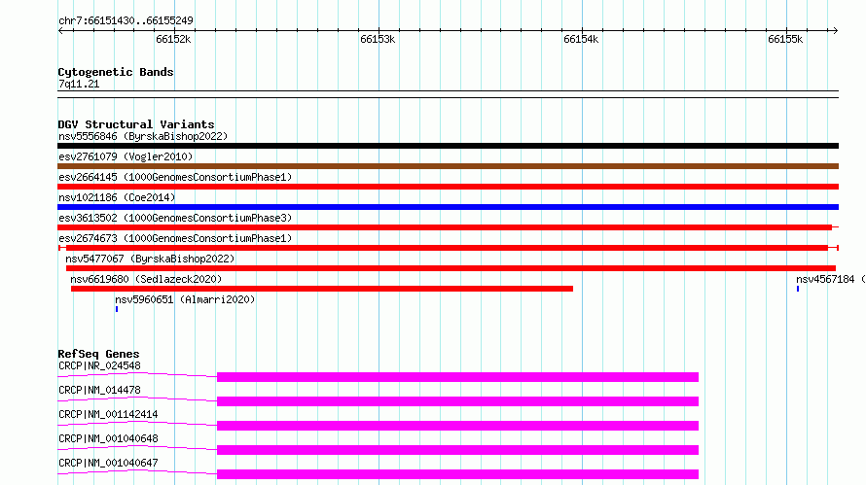
Task: Click the esv3613502 (1000GenomesConsortiumPhase3) label
Action: pyautogui.click(x=175, y=218)
